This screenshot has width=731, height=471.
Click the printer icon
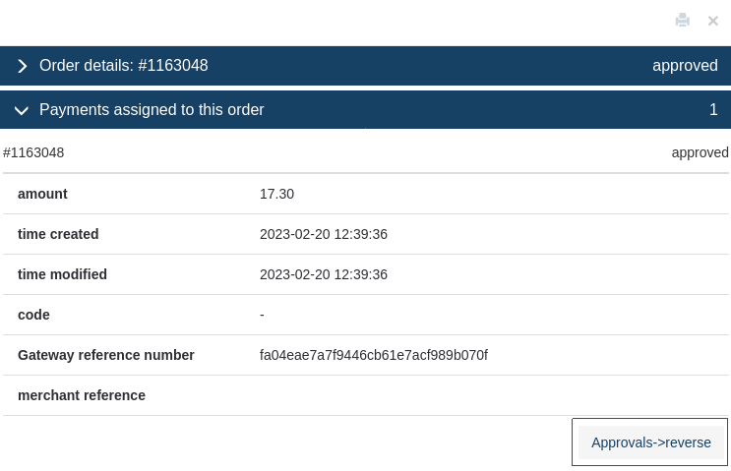pyautogui.click(x=683, y=20)
